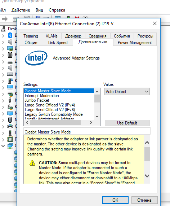Click description panel scroll up arrow
170x206 pixels.
point(147,143)
